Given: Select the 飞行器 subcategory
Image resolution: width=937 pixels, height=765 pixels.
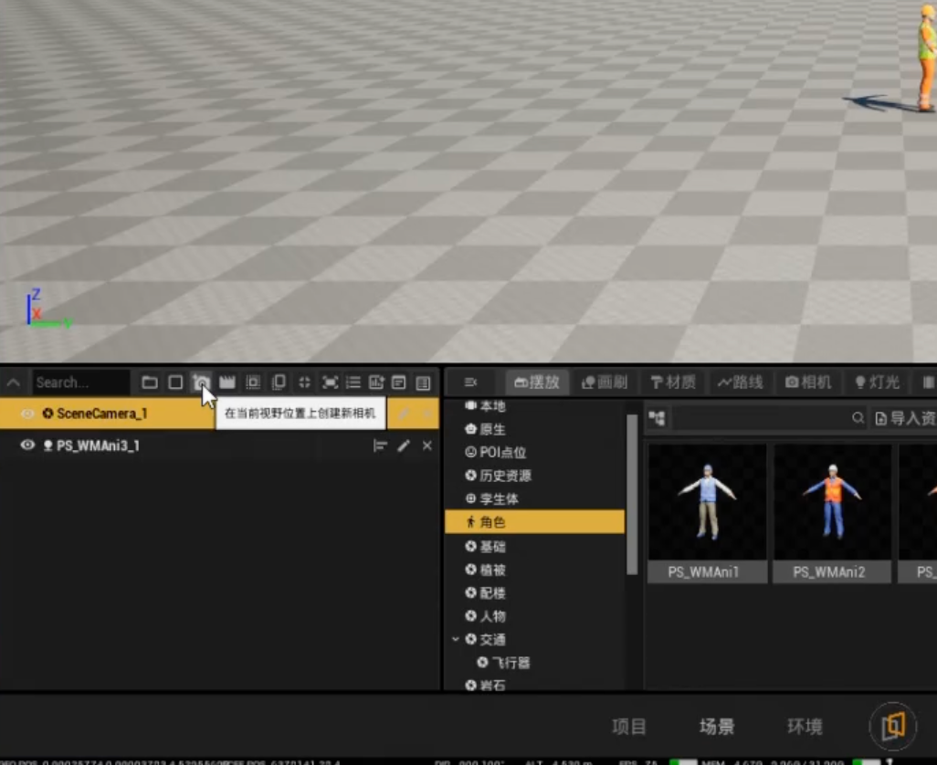Looking at the screenshot, I should [503, 662].
